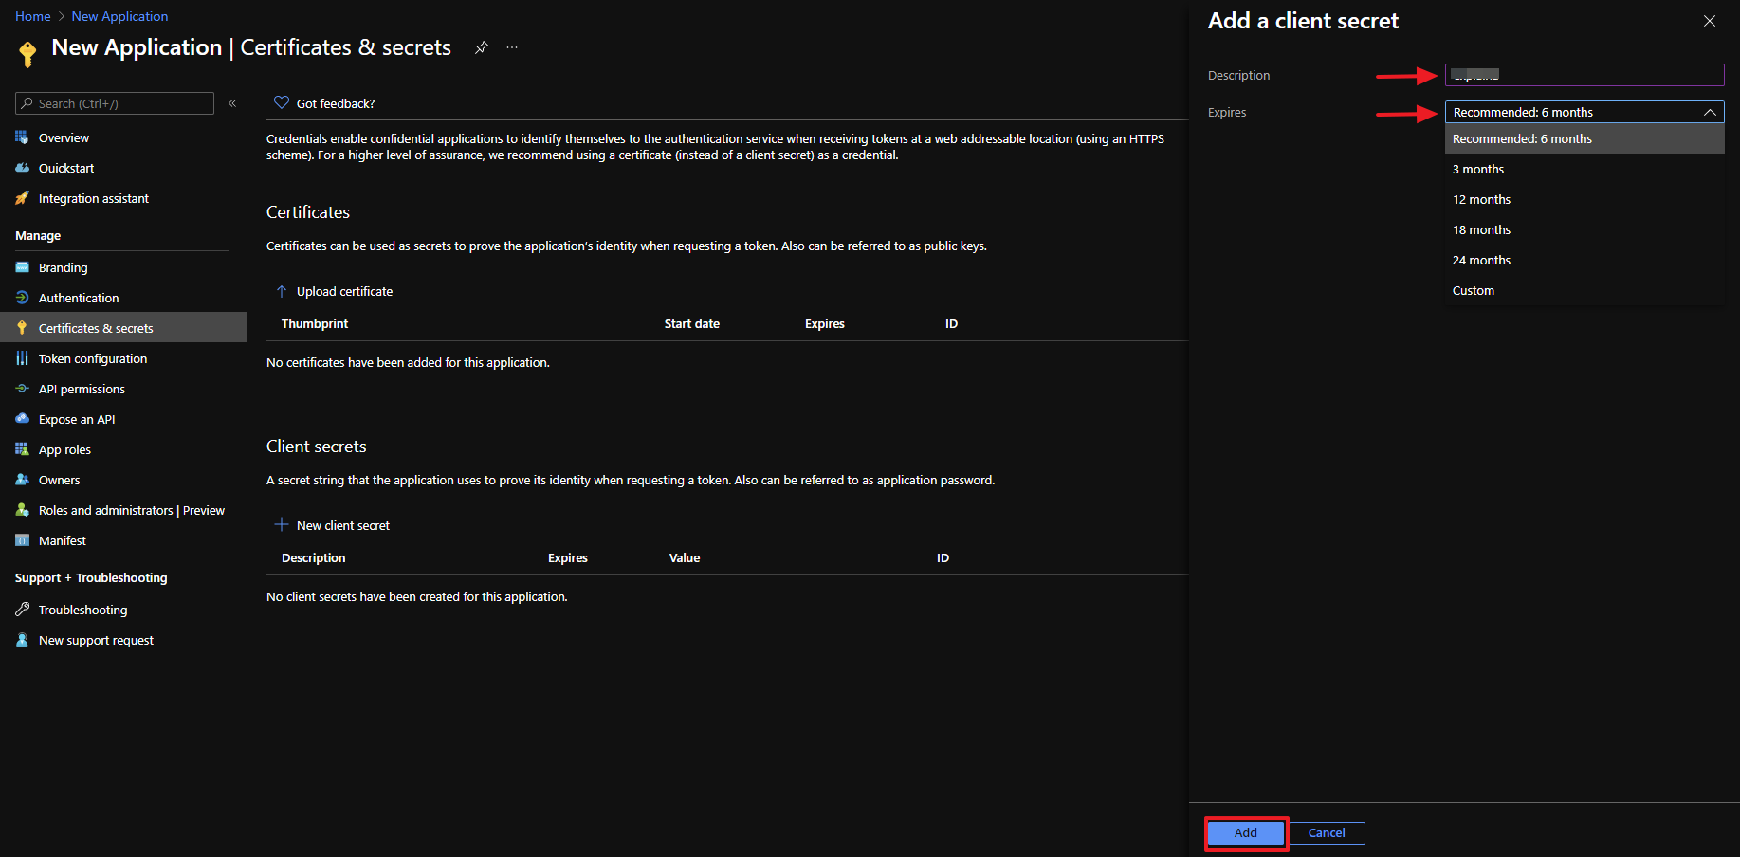Viewport: 1740px width, 857px height.
Task: Open the ellipsis more options menu
Action: (x=512, y=47)
